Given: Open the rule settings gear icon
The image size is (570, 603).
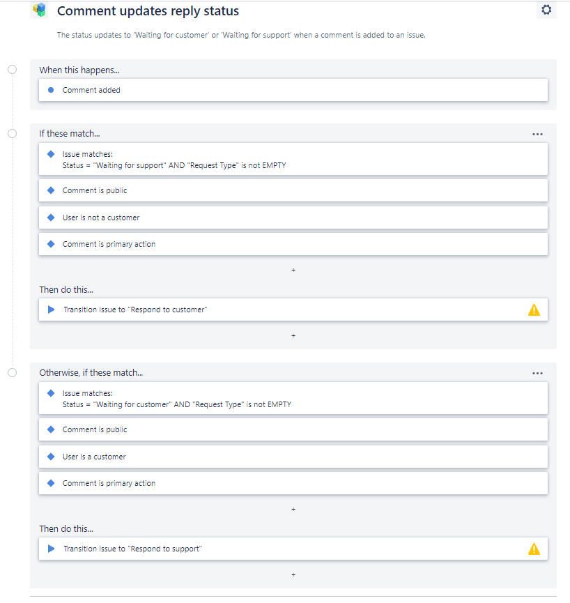Looking at the screenshot, I should (546, 10).
